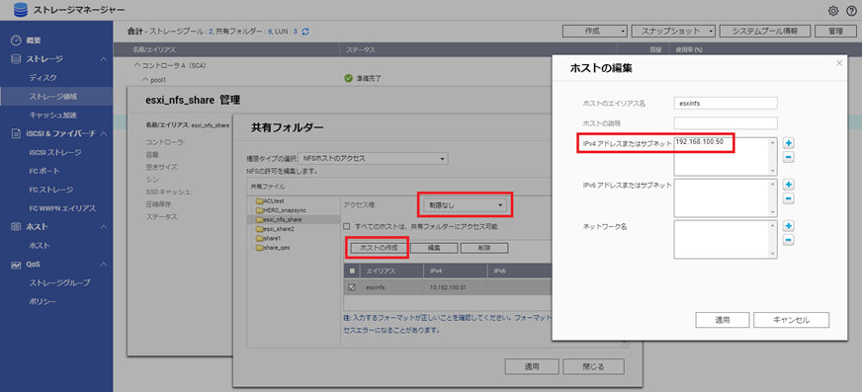
Task: Click キャンセル in the host edit dialog
Action: click(x=791, y=320)
